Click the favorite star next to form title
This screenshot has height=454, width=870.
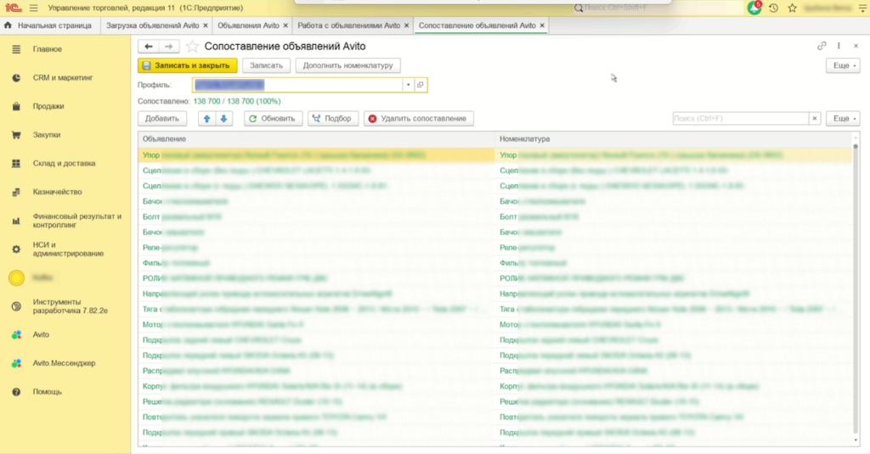(193, 47)
